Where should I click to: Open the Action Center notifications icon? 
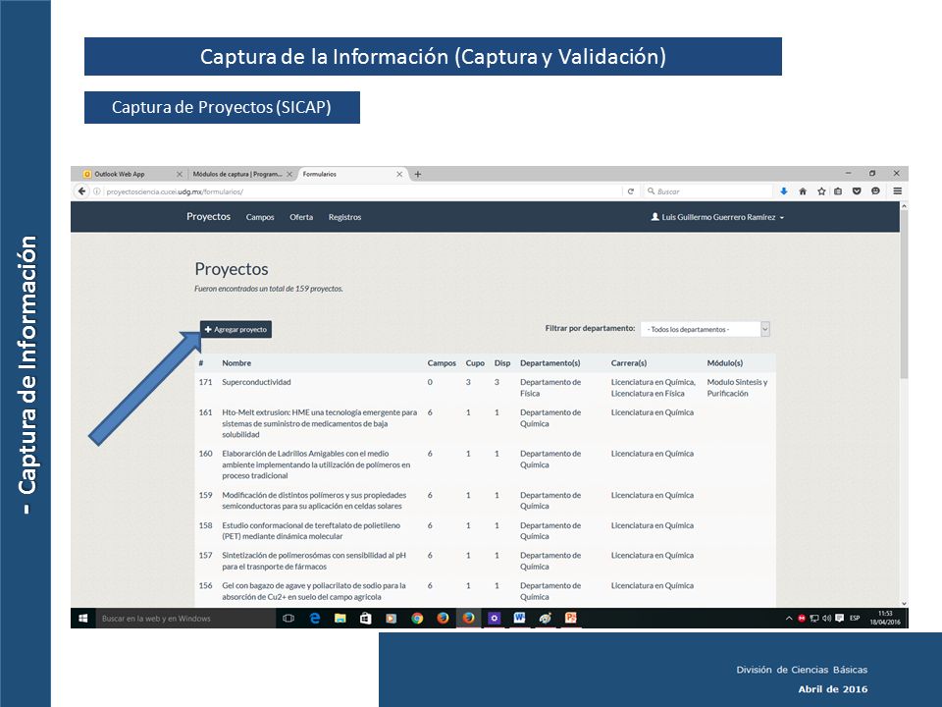pos(839,618)
